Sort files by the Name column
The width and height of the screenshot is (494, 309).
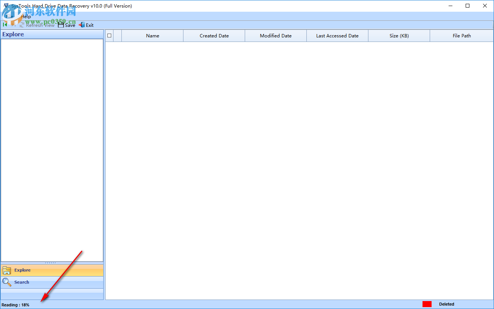coord(152,35)
